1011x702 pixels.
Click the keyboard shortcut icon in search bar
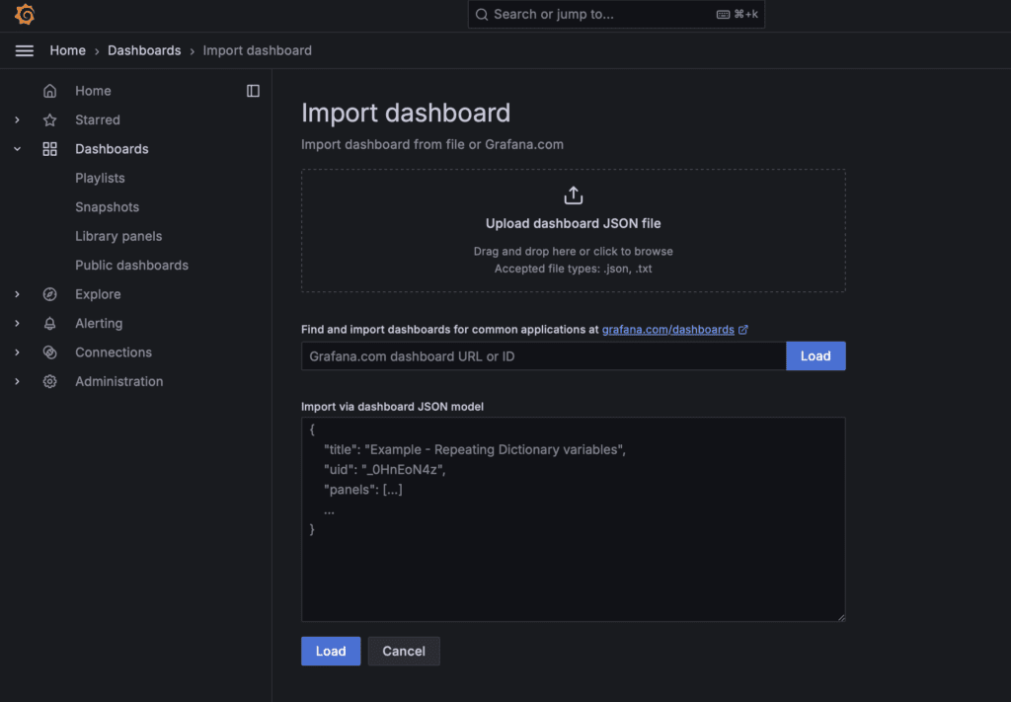tap(724, 14)
